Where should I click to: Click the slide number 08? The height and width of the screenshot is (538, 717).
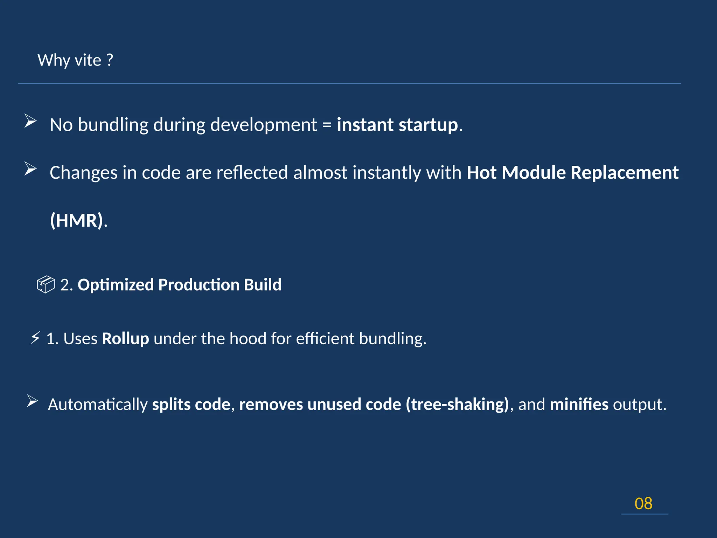pos(643,504)
